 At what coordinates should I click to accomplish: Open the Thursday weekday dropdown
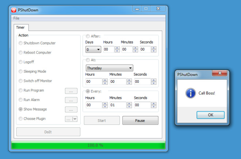[110, 68]
